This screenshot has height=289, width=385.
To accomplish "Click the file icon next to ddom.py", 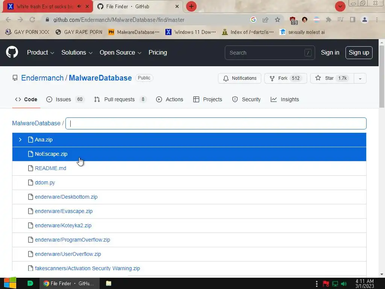I will pos(30,183).
